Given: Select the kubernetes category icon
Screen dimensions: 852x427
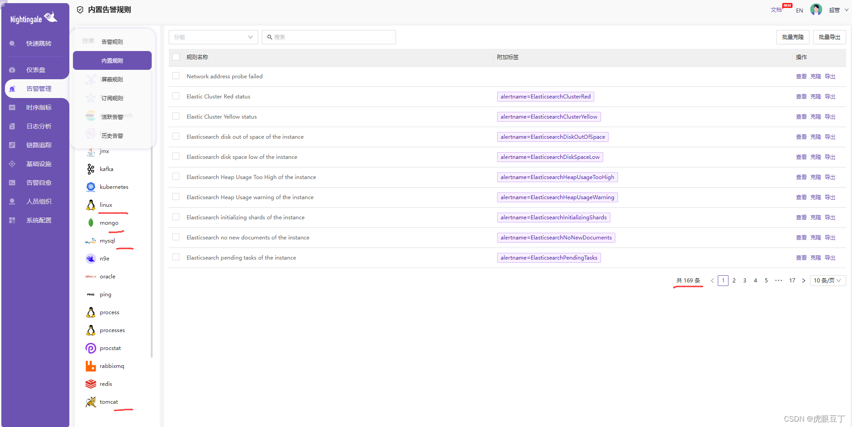Looking at the screenshot, I should coord(91,187).
